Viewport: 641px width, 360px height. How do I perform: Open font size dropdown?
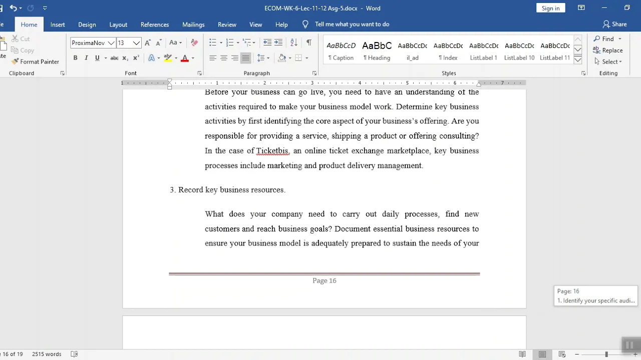tap(136, 43)
